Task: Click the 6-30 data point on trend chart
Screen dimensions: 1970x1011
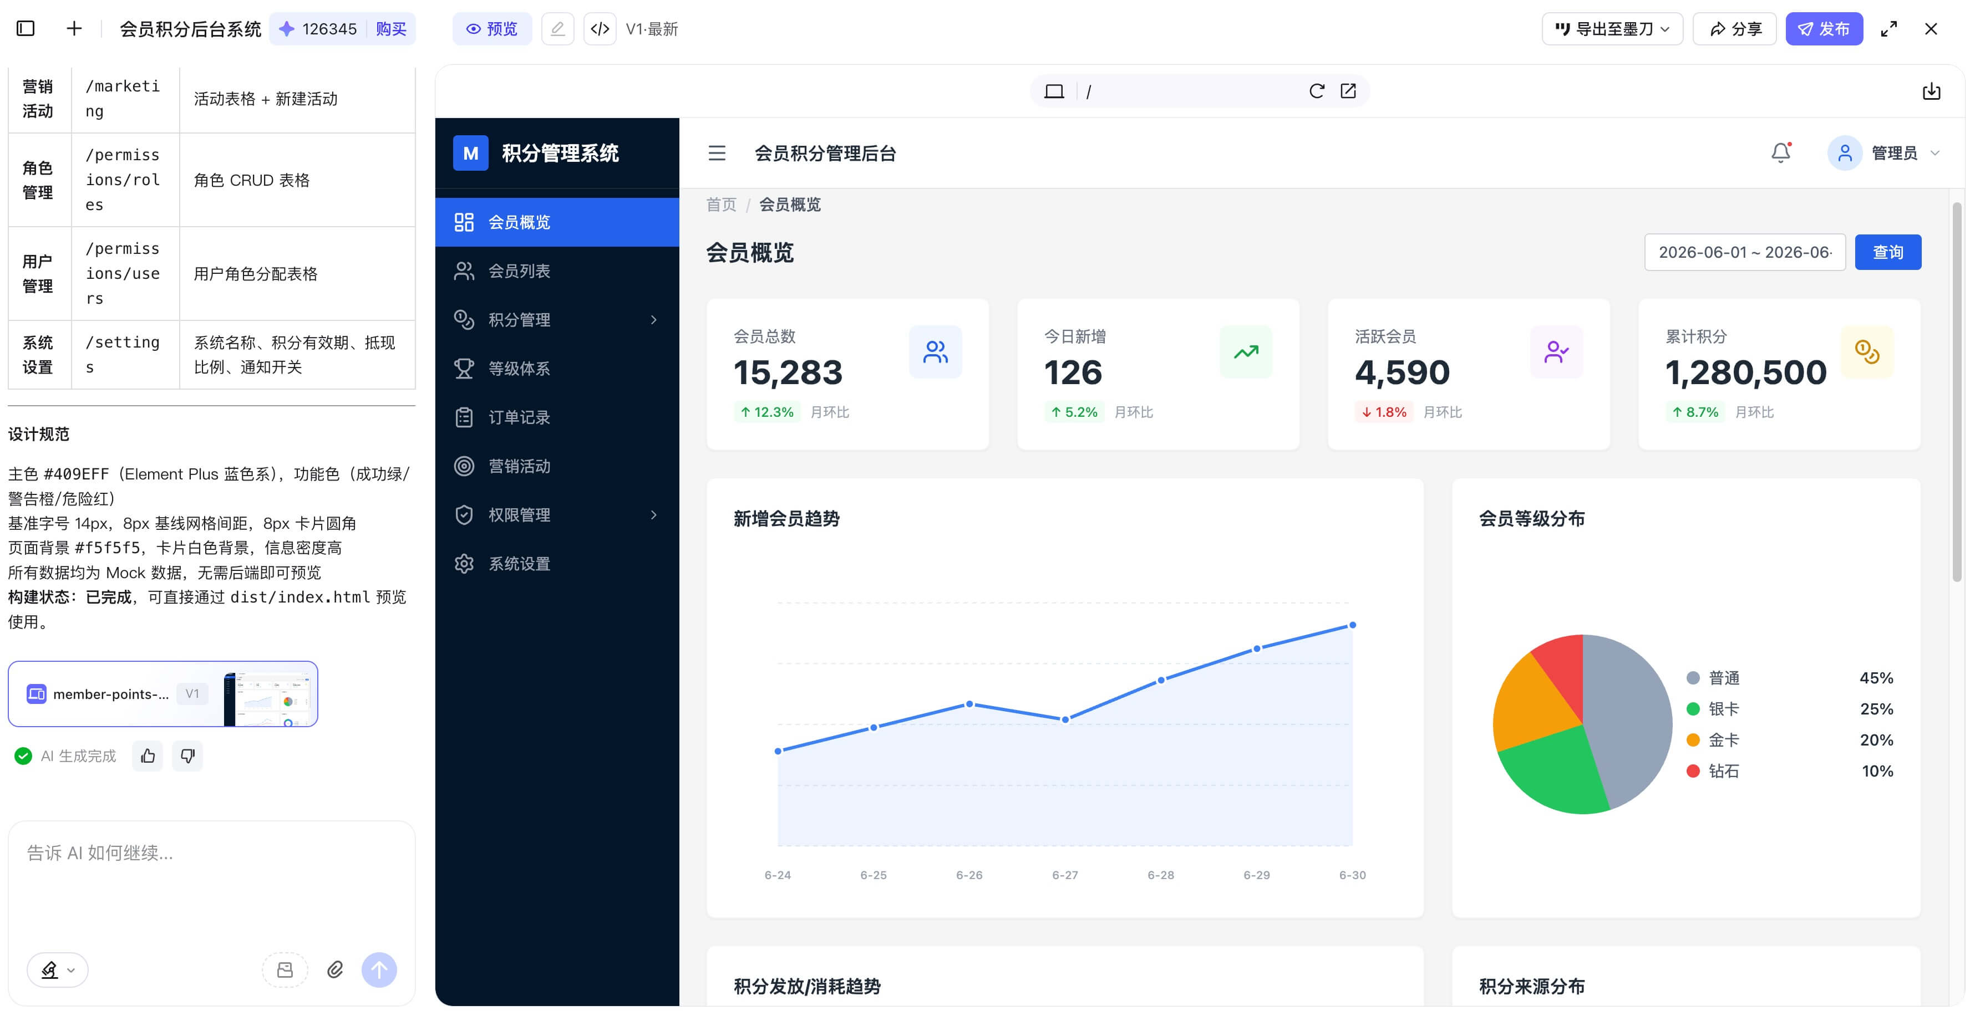Action: pos(1352,625)
